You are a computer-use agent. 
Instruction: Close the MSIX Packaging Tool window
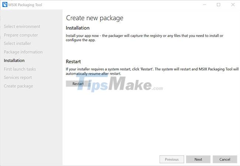pyautogui.click(x=233, y=4)
